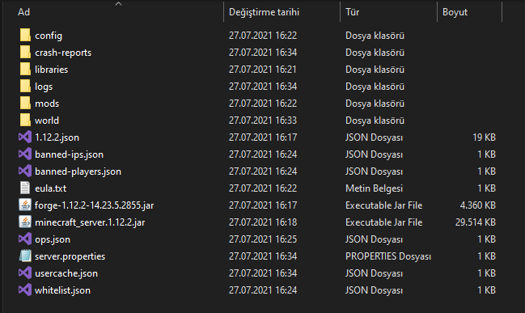
Task: Select the libraries folder name
Action: point(51,70)
